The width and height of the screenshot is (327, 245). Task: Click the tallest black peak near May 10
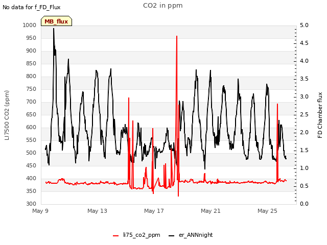coord(54,29)
